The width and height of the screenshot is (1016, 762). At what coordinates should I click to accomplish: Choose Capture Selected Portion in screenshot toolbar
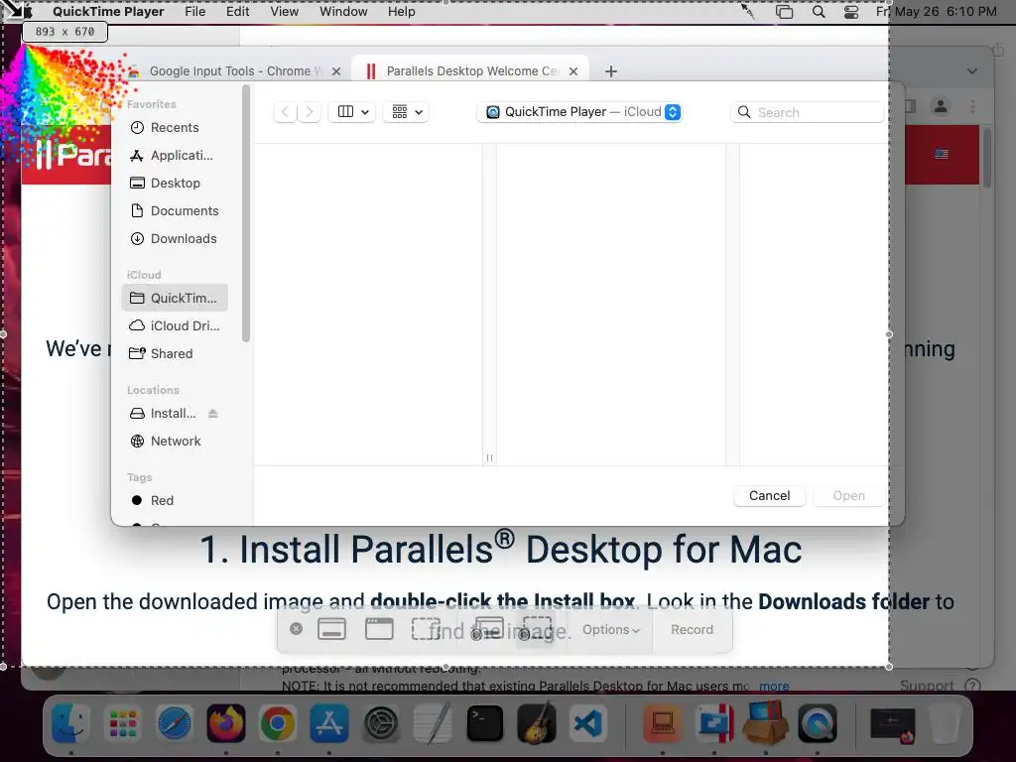426,629
